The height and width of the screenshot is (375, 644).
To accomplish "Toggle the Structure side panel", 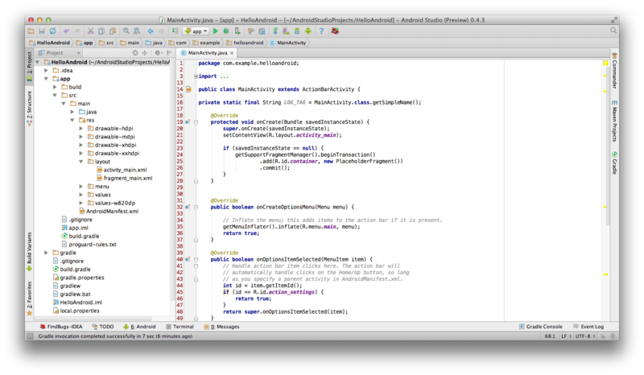I will [x=30, y=108].
